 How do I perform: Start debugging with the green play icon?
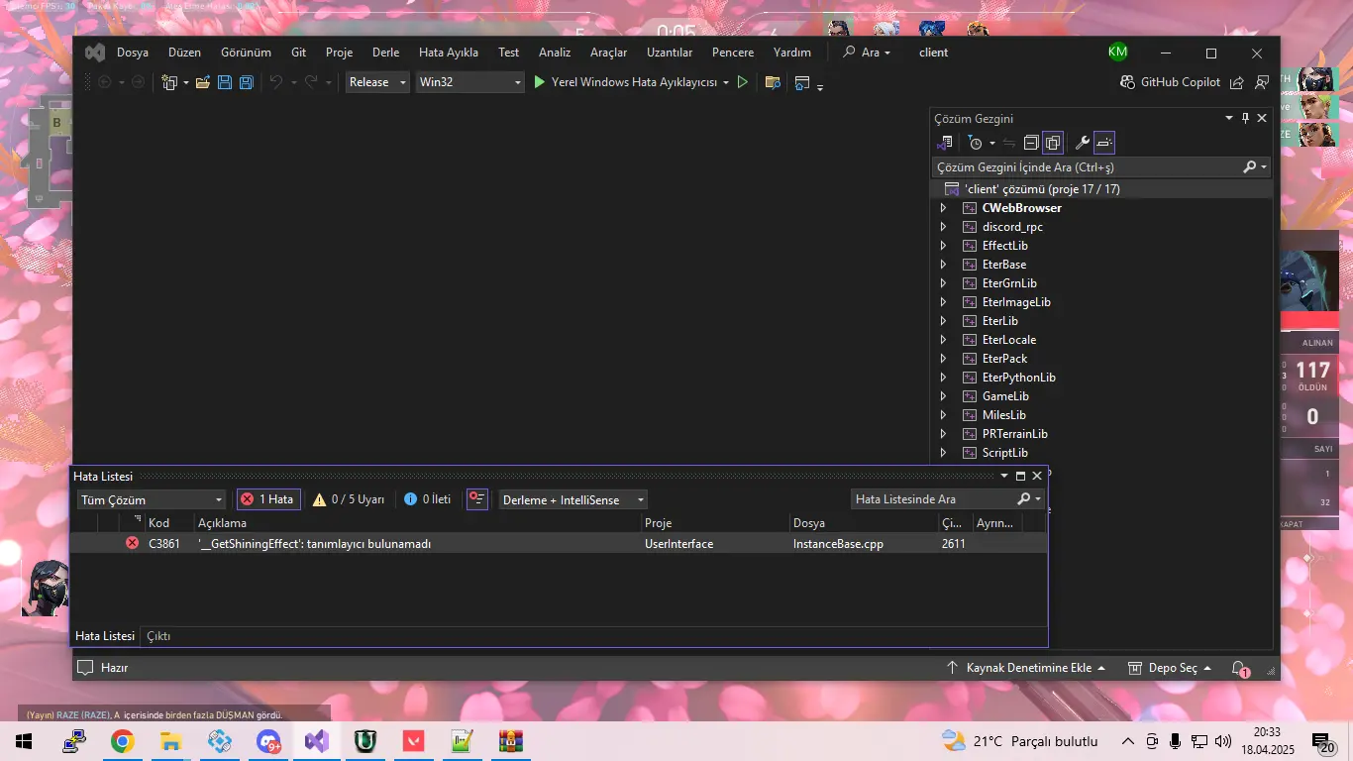[540, 82]
